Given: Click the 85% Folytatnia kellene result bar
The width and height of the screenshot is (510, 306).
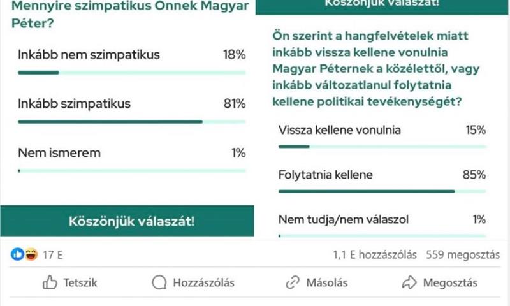Looking at the screenshot, I should point(367,191).
